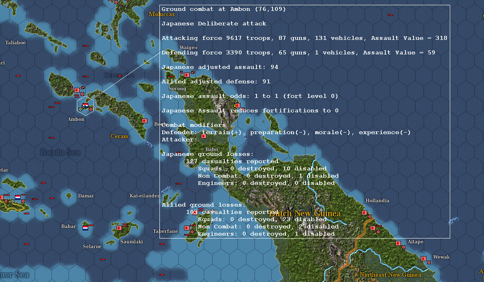Click the 'Japanese assault odds: 1 to 1' line
Screen dimensions: 484x282
coord(250,96)
